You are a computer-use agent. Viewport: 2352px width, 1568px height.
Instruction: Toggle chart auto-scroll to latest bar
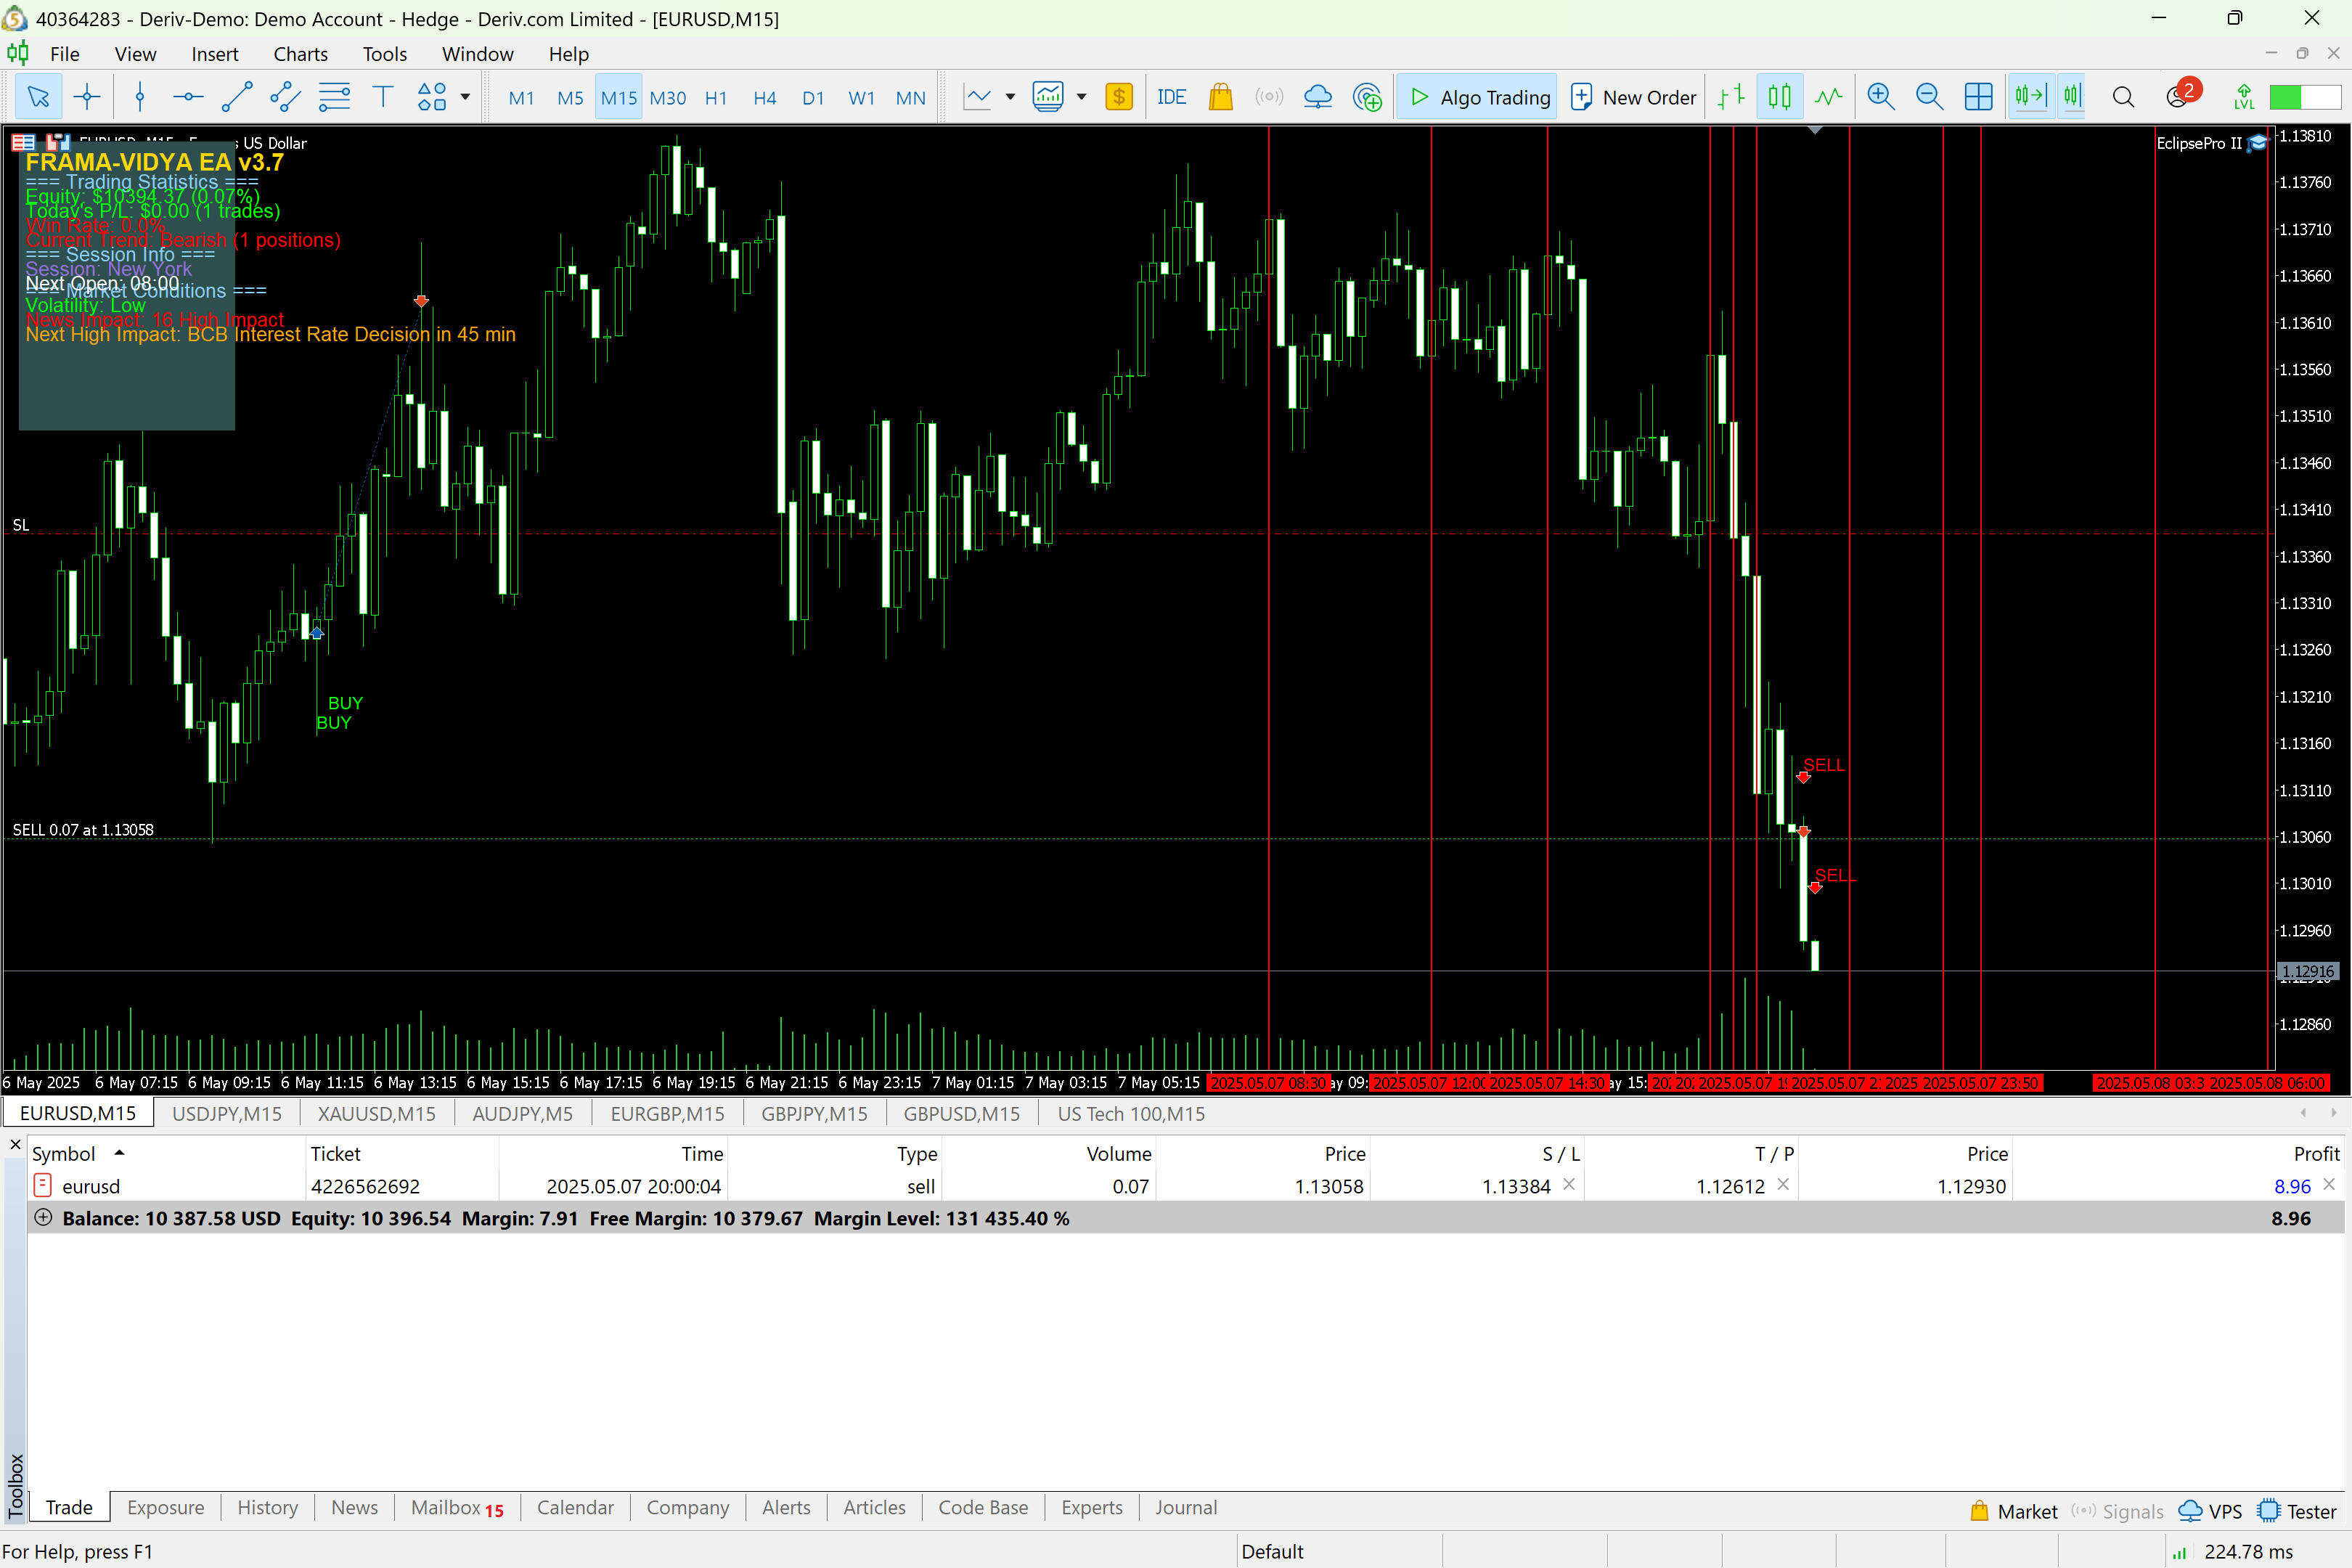[2030, 97]
